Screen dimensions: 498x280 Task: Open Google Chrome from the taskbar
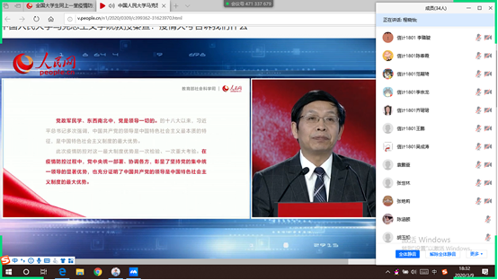coord(98,271)
